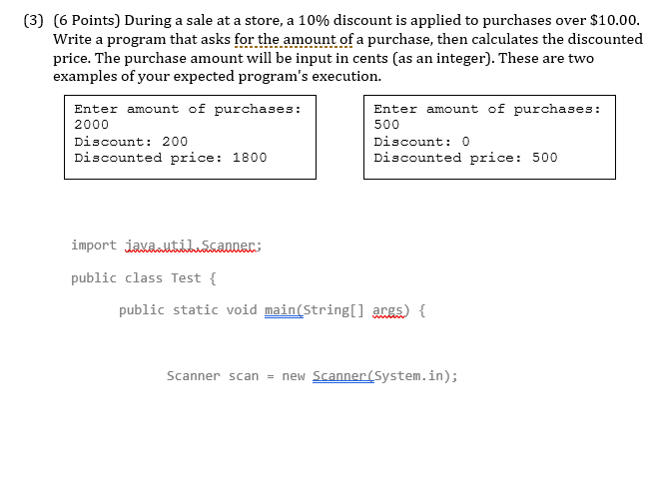Click "Scanner(" constructor call underlined in blue
Screen dimensions: 658x486
pos(343,375)
